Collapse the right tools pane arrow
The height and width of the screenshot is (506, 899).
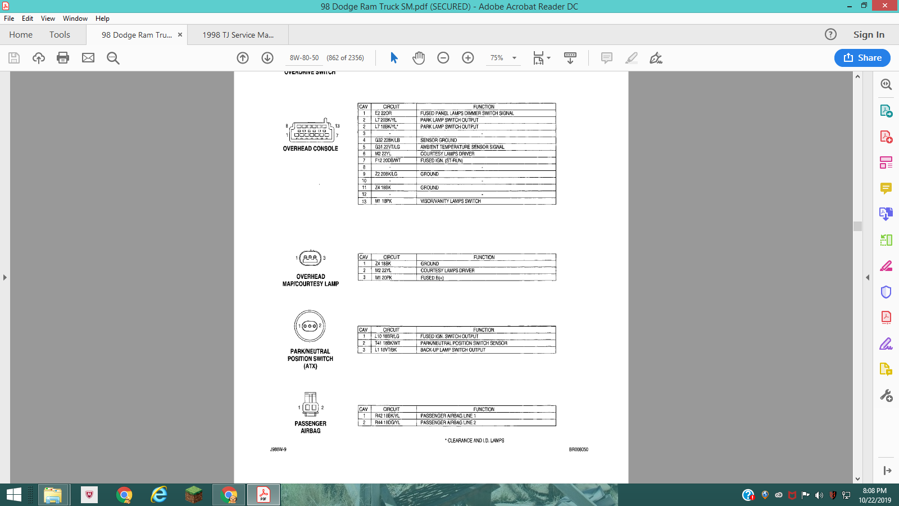pos(868,277)
